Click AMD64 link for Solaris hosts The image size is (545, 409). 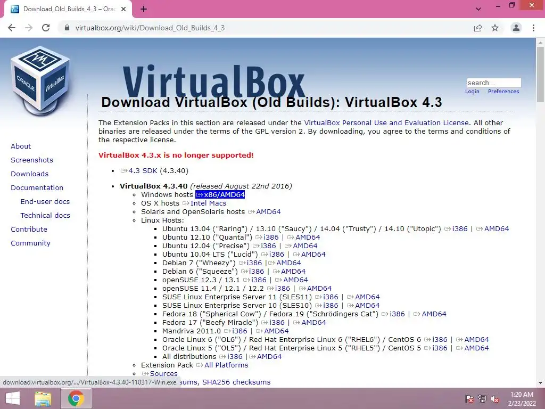[x=268, y=212]
